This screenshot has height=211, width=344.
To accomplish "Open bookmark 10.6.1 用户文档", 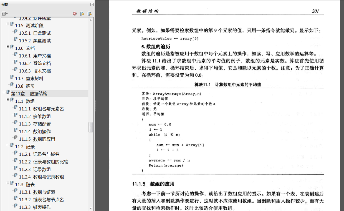I will point(35,56).
